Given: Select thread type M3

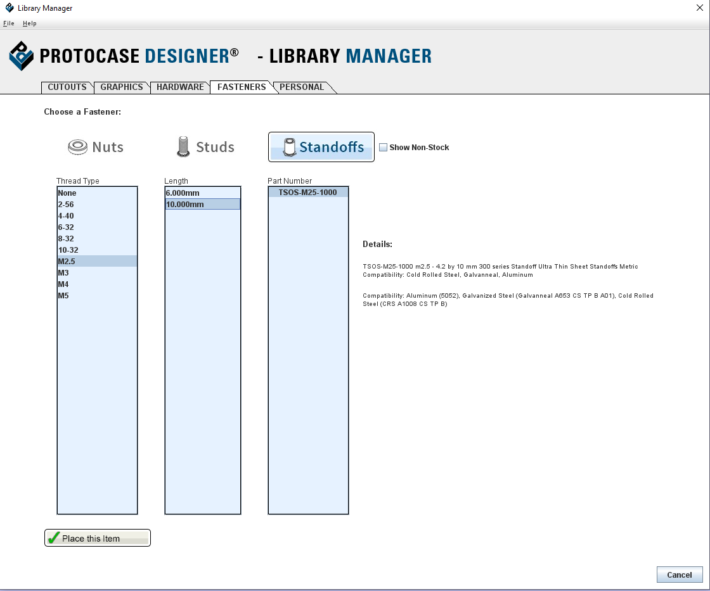Looking at the screenshot, I should (x=63, y=273).
